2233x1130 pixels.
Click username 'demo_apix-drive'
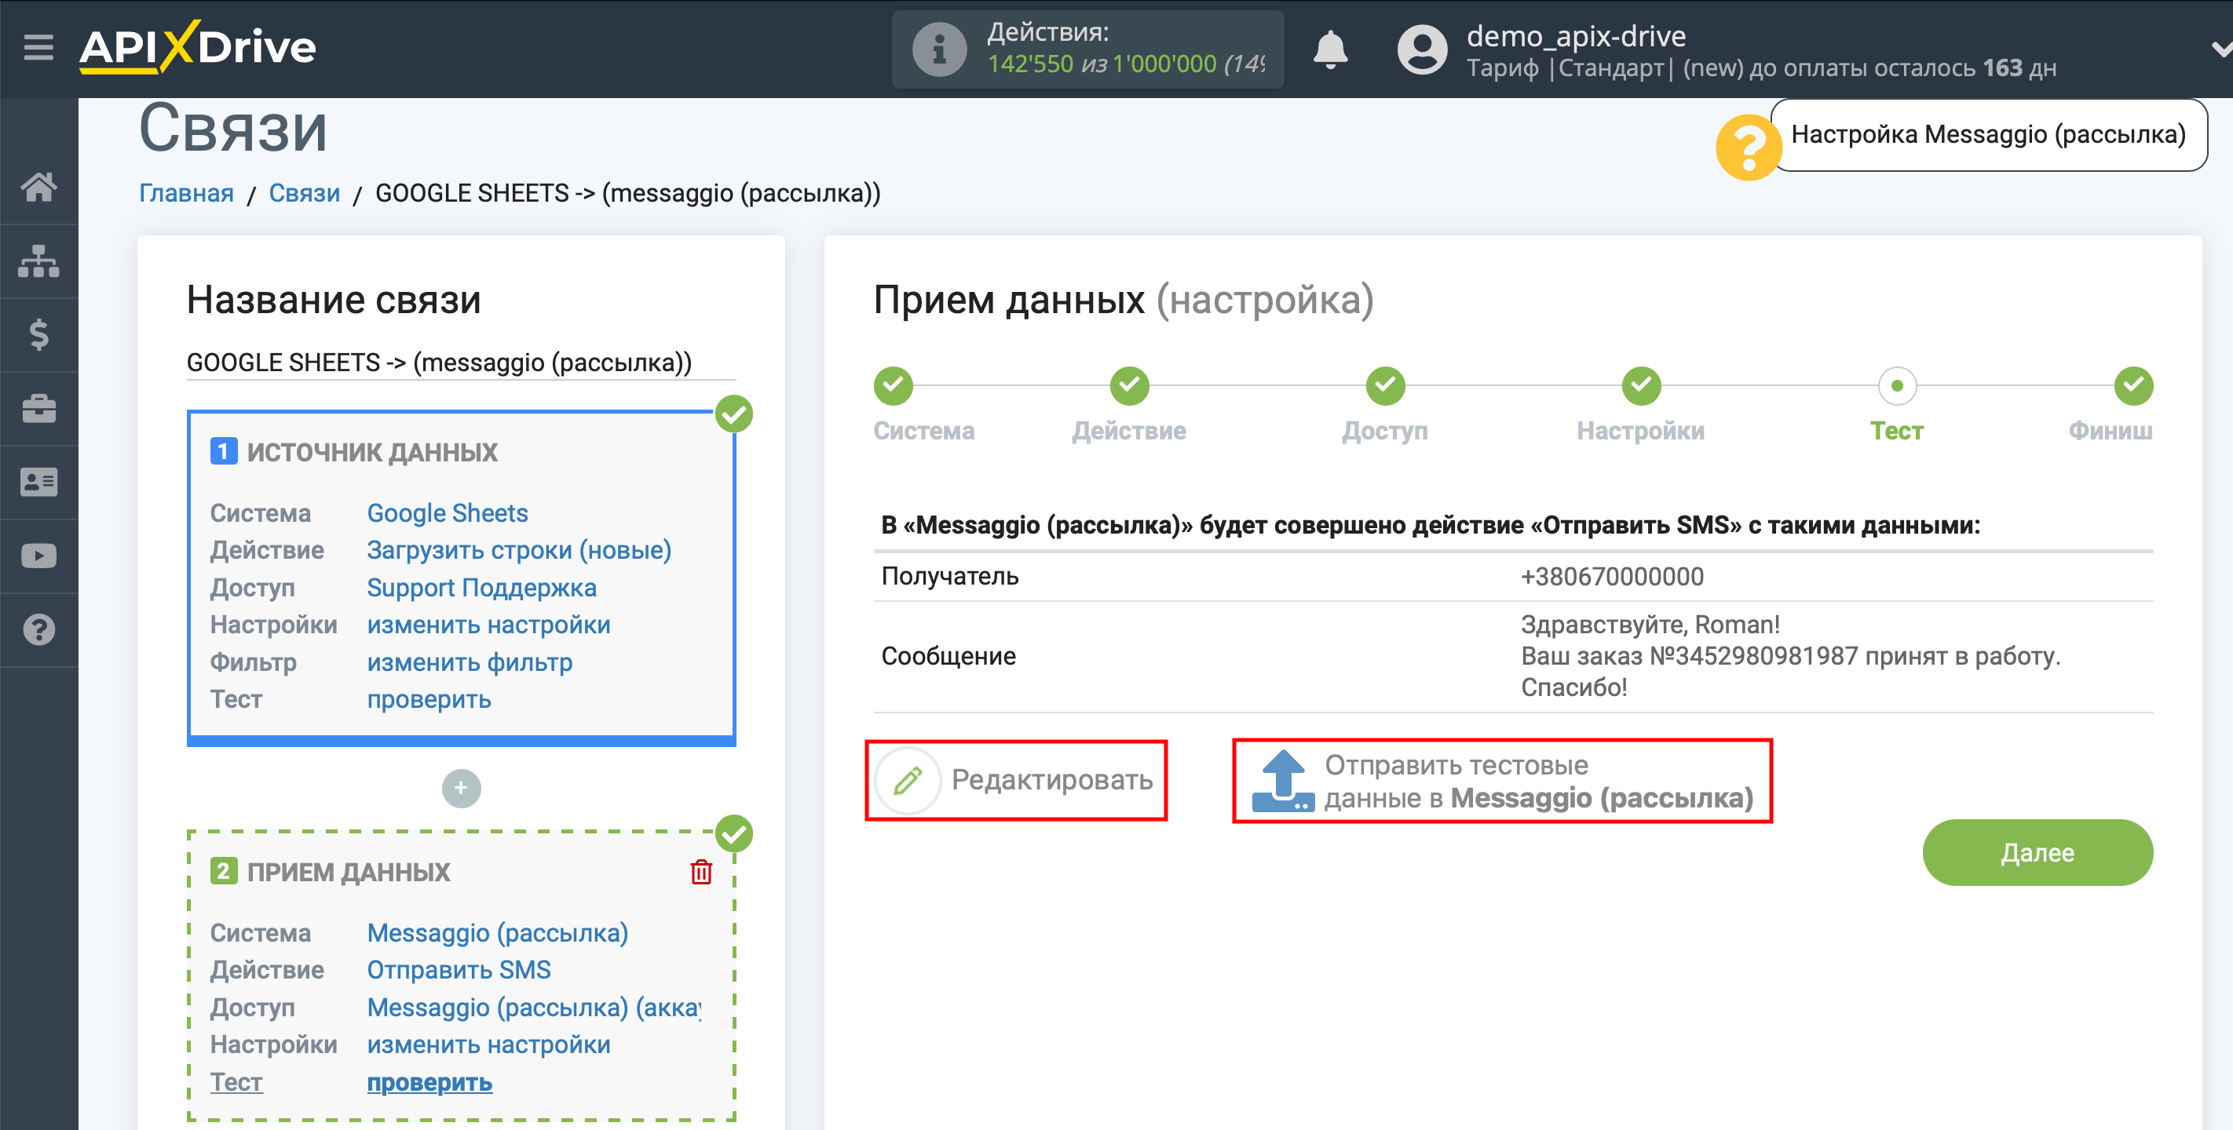point(1575,36)
